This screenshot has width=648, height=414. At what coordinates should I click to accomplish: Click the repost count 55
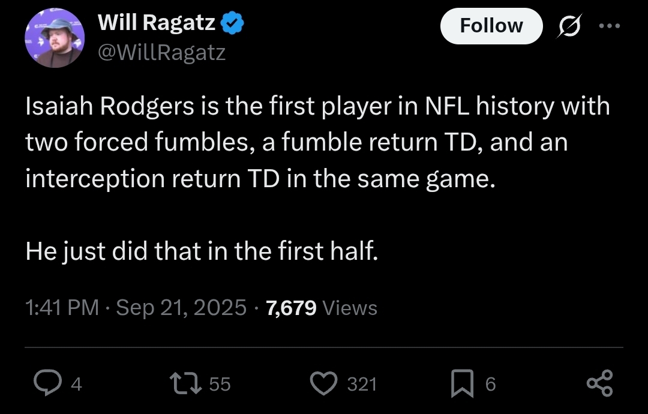point(220,384)
